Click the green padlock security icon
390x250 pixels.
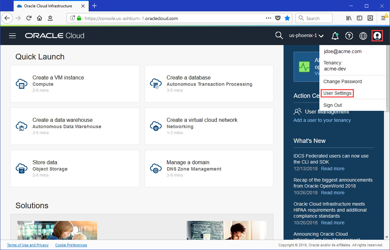79,18
